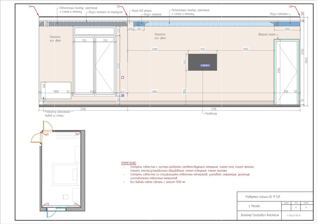Select the red section marker 69 above elevation
The width and height of the screenshot is (317, 224).
pos(291,6)
